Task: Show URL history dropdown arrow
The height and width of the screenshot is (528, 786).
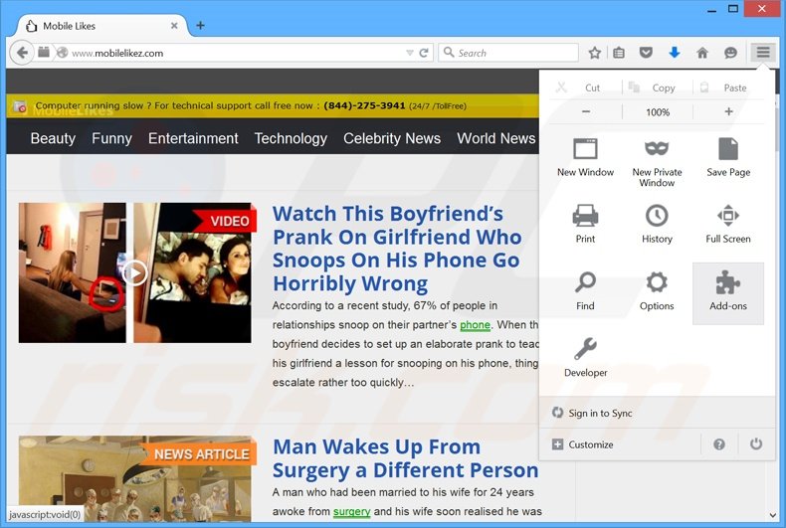Action: tap(410, 53)
